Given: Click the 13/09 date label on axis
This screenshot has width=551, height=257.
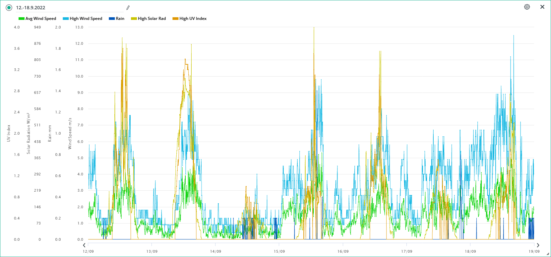Looking at the screenshot, I should pyautogui.click(x=152, y=251).
